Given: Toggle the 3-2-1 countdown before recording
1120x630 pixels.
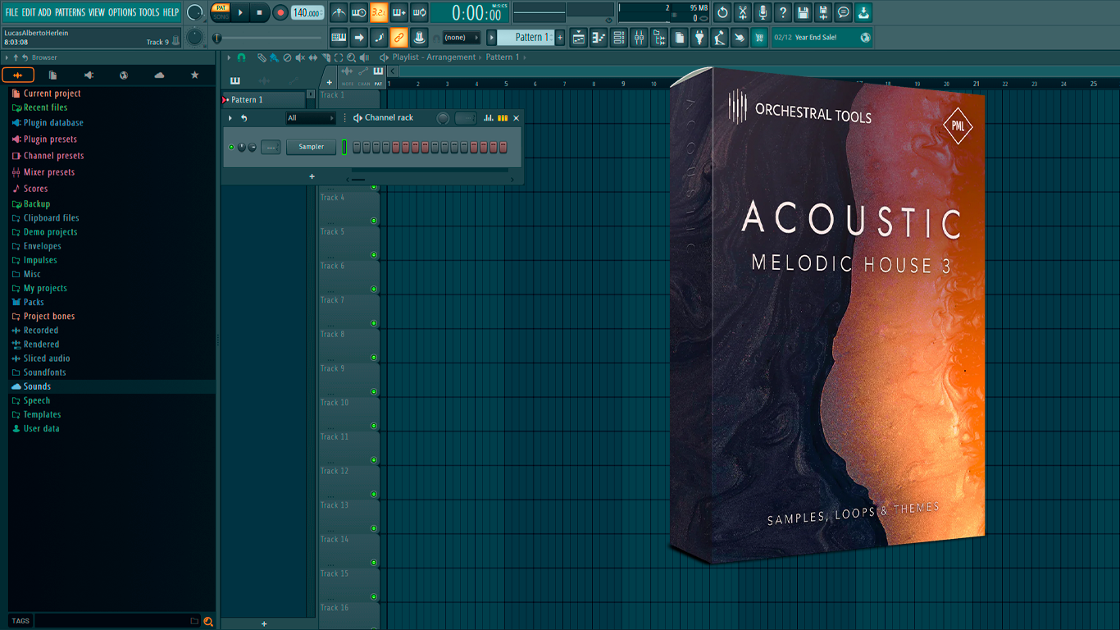Looking at the screenshot, I should click(x=379, y=12).
